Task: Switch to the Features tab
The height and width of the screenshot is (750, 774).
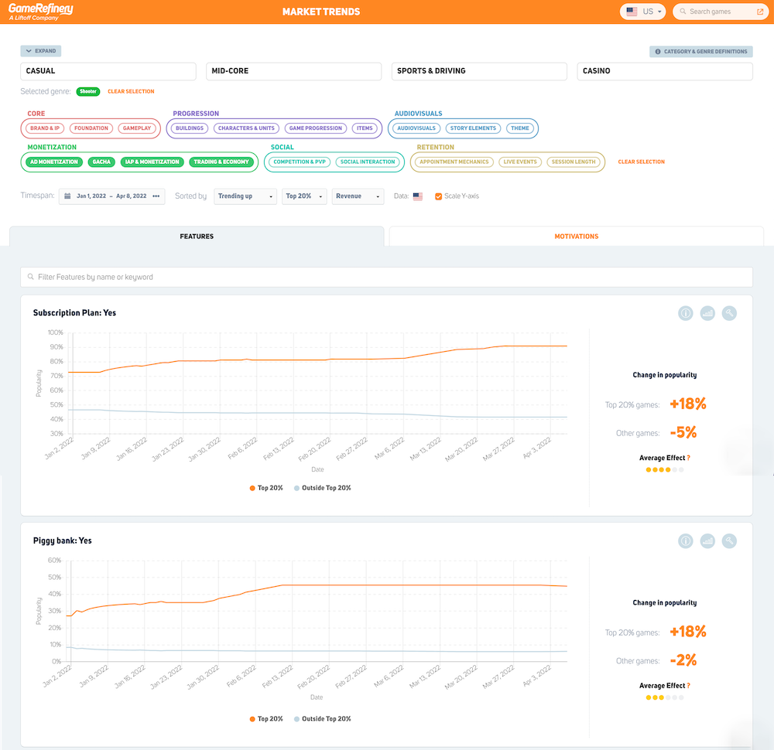Action: point(197,236)
